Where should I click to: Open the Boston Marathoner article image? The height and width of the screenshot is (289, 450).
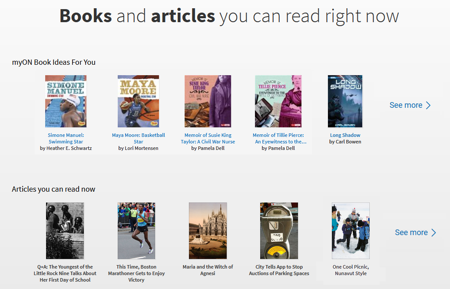point(136,231)
